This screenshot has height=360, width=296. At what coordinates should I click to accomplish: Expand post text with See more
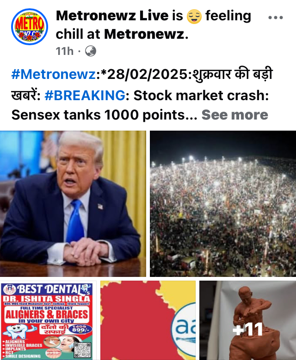tap(235, 115)
